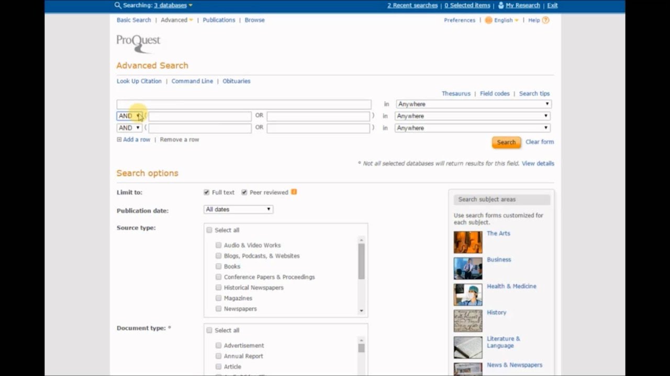
Task: Open the Browse menu item
Action: (254, 20)
